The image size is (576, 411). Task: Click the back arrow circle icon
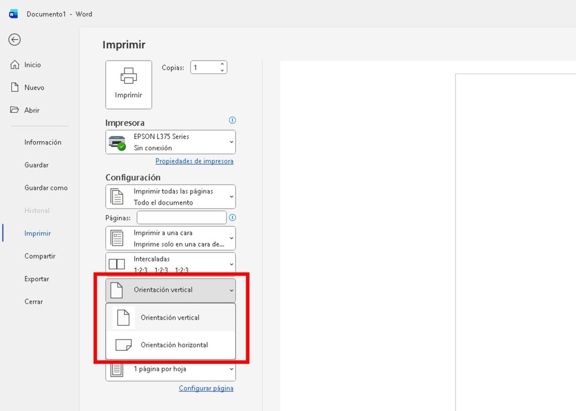(15, 39)
